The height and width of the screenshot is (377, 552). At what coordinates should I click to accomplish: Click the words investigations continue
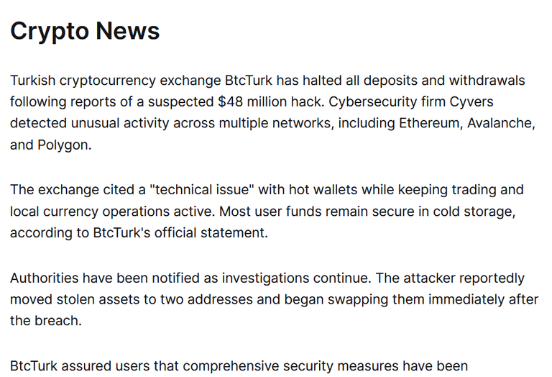(296, 278)
